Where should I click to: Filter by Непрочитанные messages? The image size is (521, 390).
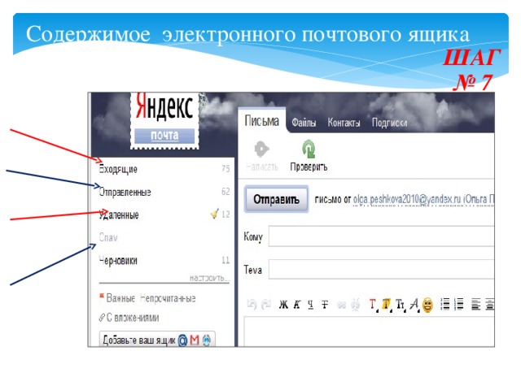click(168, 298)
